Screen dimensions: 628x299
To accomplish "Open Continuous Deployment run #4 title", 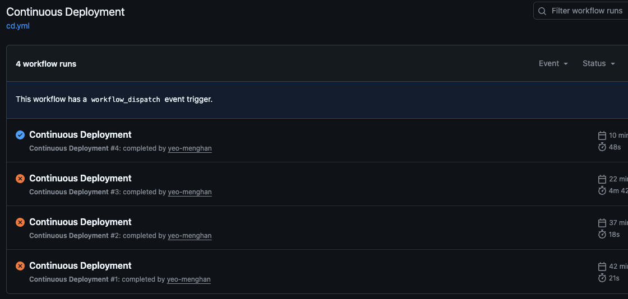I will (x=80, y=134).
